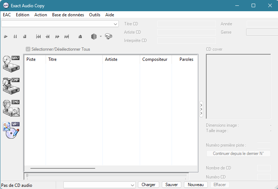This screenshot has width=278, height=189.
Task: Click the Titre column header
Action: [74, 59]
